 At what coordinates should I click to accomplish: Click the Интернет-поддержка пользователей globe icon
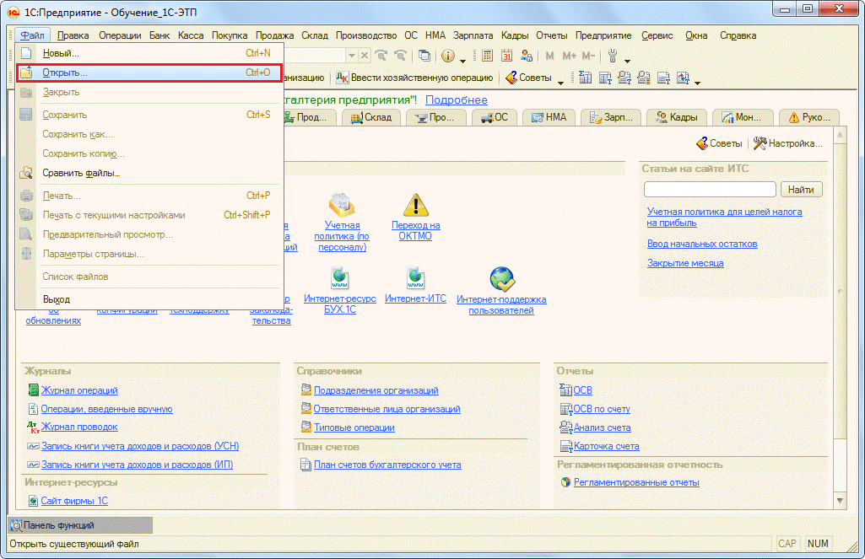[x=501, y=278]
